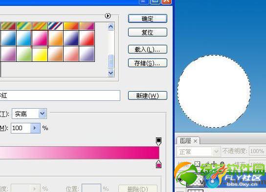Close the 图层 panel tab
266x192 pixels.
pos(195,141)
